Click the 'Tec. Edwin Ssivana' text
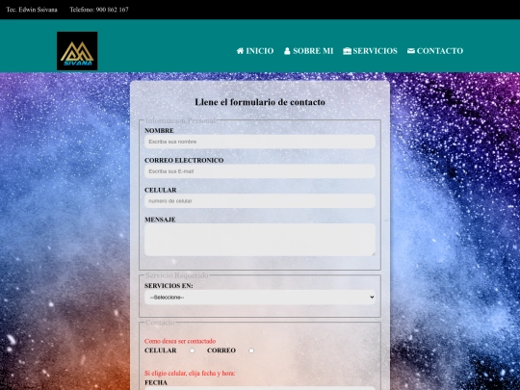The image size is (520, 390). (x=32, y=10)
